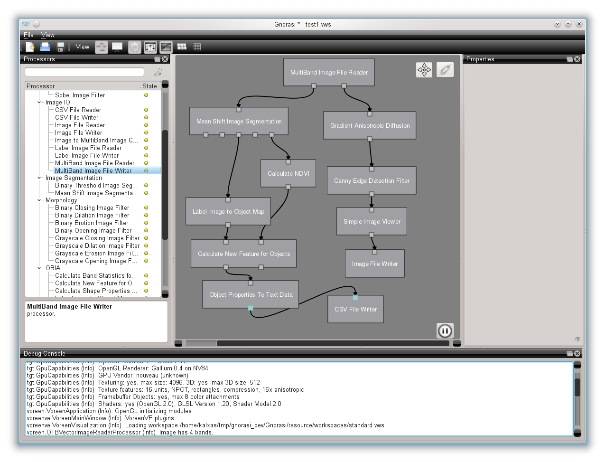Switch to network mode view icon

(x=102, y=47)
